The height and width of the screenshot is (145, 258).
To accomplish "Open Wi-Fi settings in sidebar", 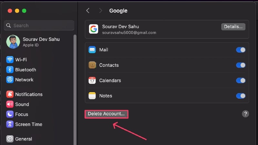I will [16, 60].
